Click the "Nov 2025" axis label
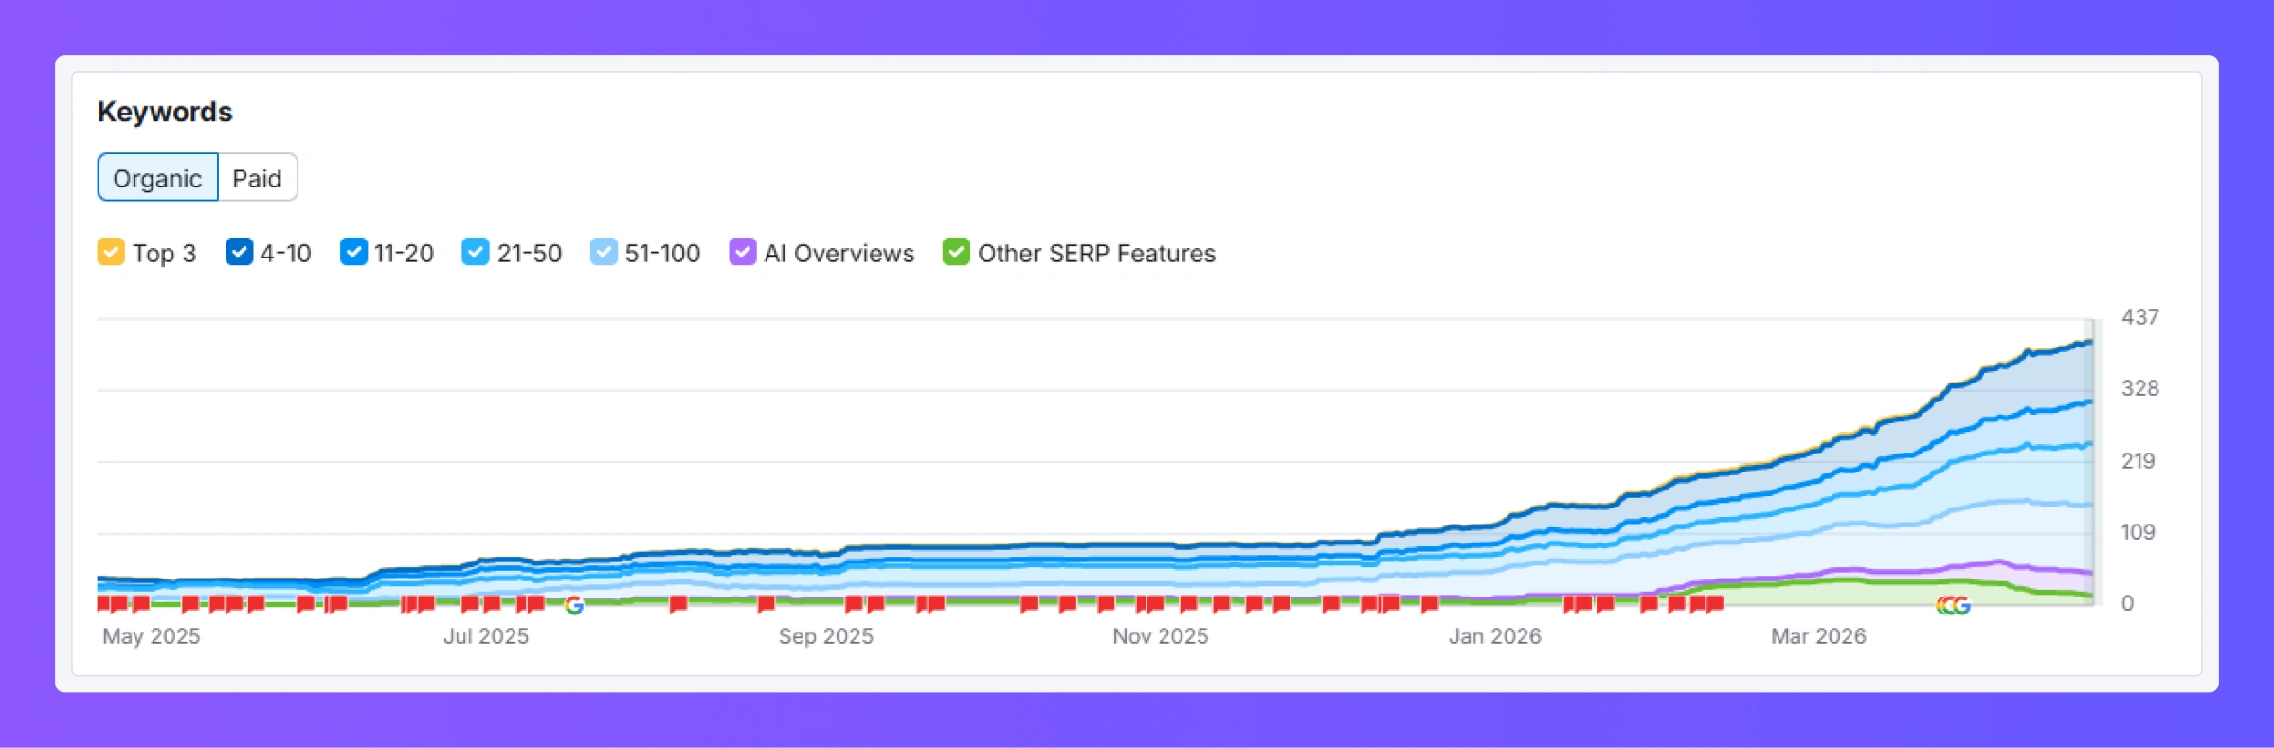The width and height of the screenshot is (2274, 748). [1161, 636]
